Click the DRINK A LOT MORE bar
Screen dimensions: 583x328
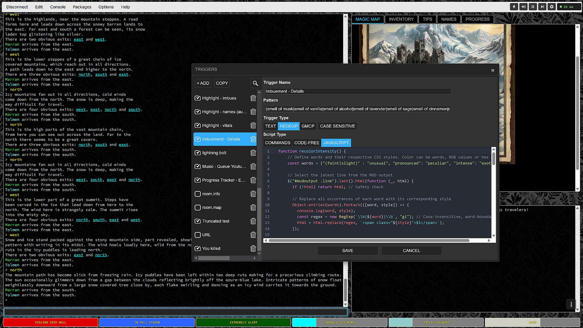[339, 323]
